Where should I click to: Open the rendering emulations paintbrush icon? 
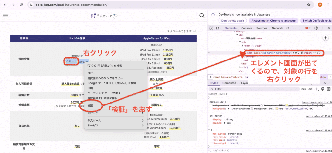(x=323, y=89)
